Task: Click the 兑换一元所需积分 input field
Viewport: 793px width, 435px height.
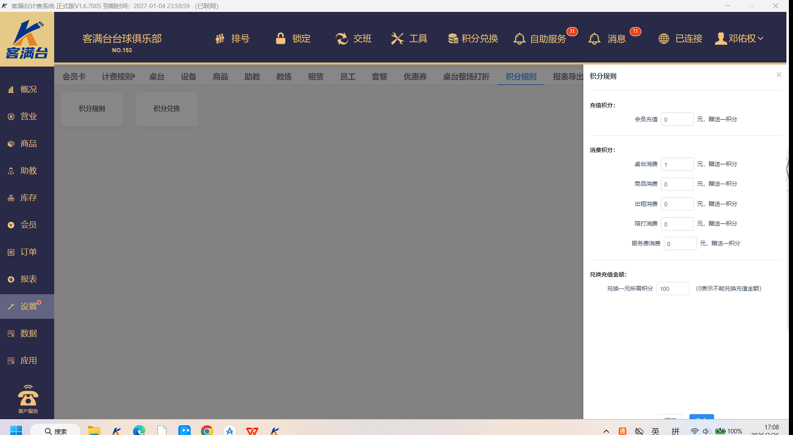Action: coord(672,289)
